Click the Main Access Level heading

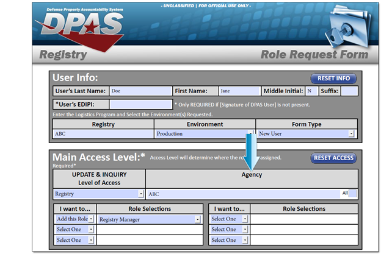click(x=99, y=157)
